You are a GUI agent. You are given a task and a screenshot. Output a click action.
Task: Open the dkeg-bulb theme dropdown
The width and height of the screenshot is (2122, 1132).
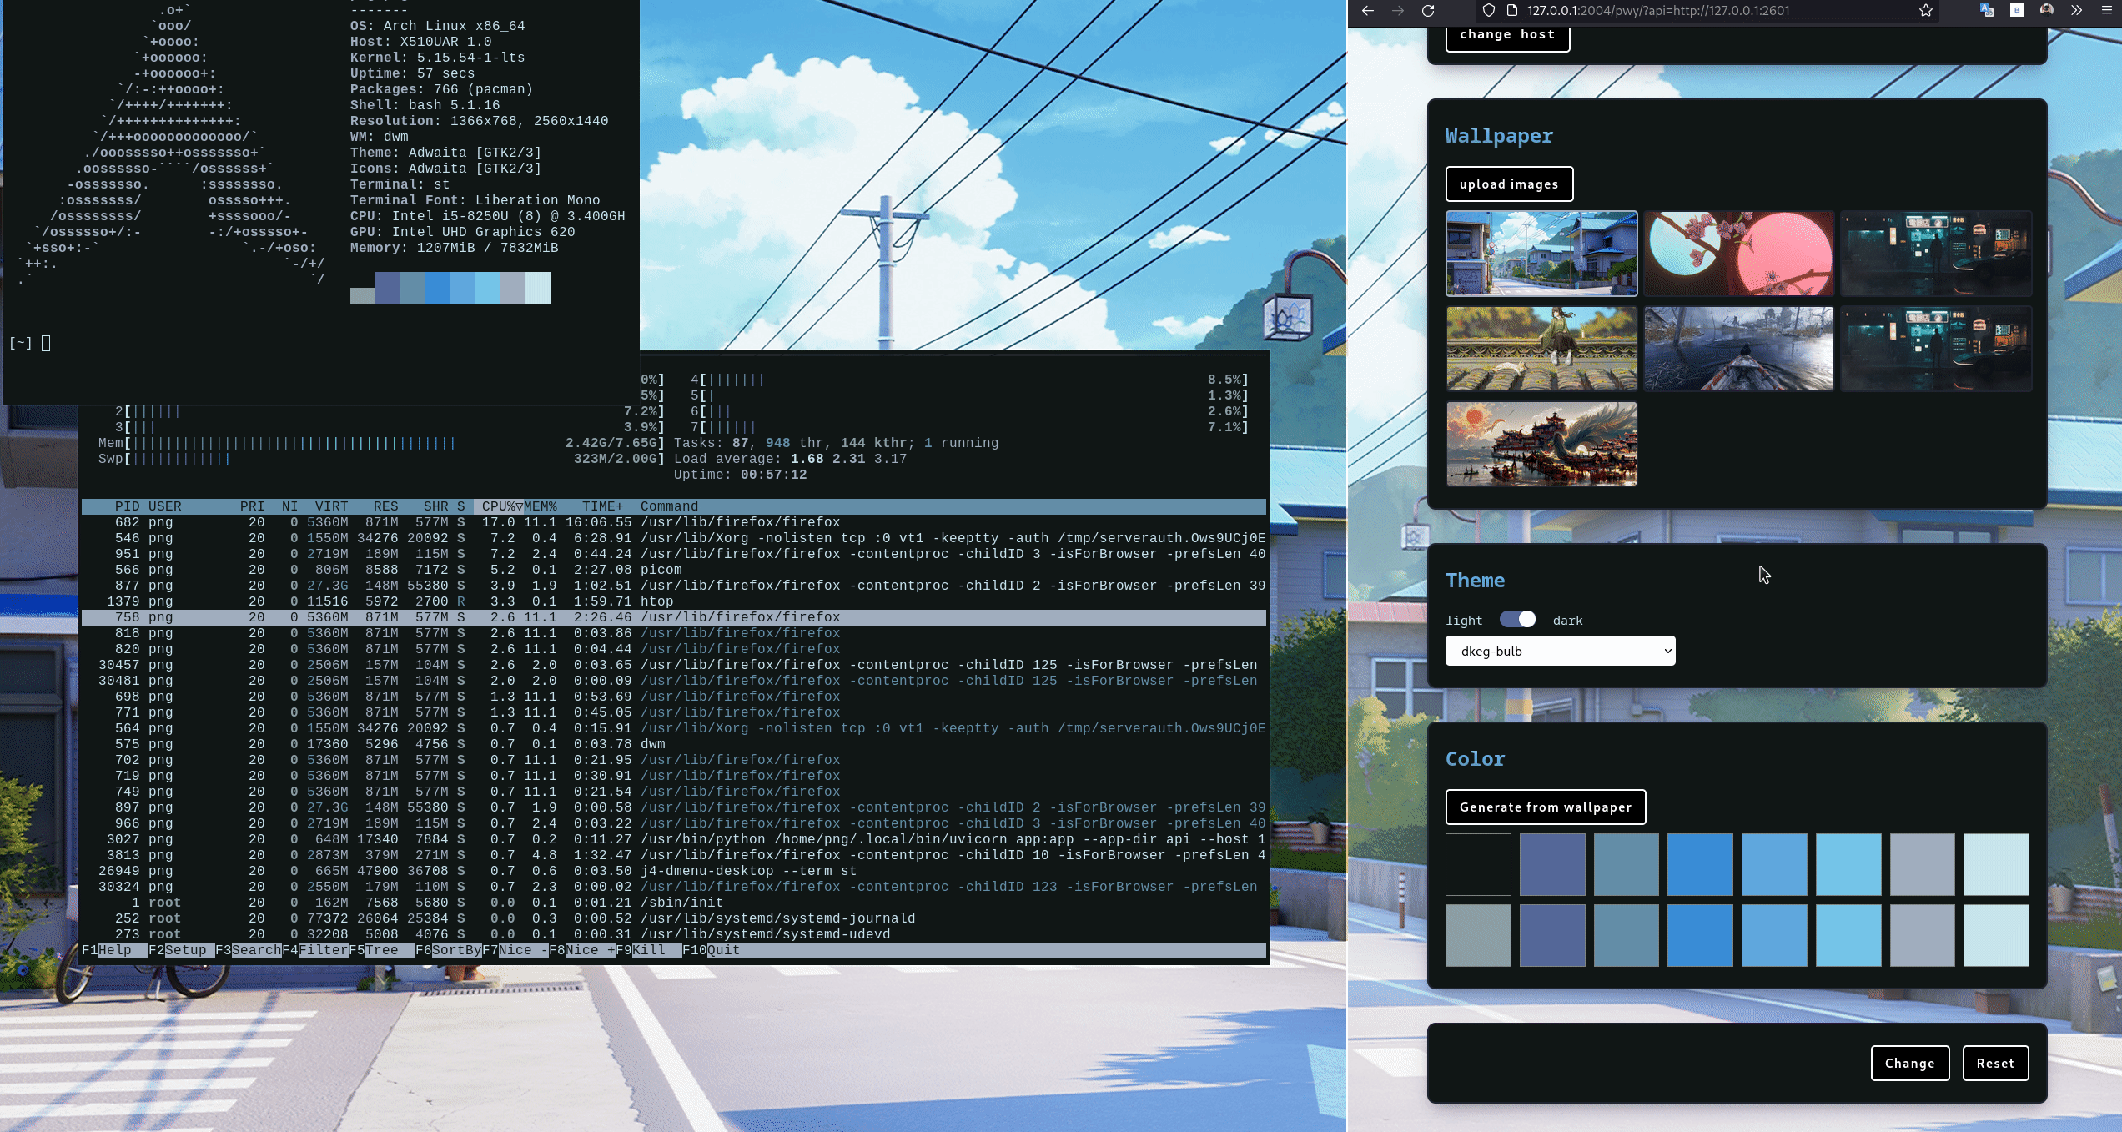[1559, 651]
